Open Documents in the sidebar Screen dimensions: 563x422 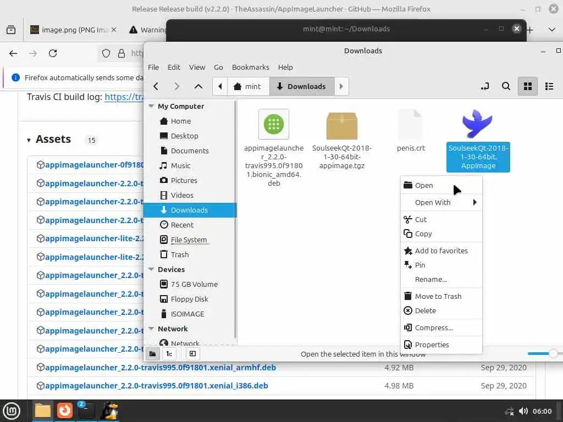click(x=190, y=151)
